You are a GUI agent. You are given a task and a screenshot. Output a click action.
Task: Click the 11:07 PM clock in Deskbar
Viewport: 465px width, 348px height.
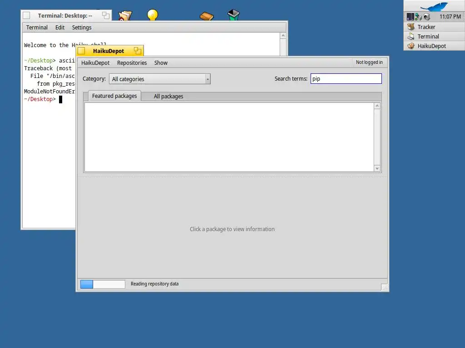[450, 17]
